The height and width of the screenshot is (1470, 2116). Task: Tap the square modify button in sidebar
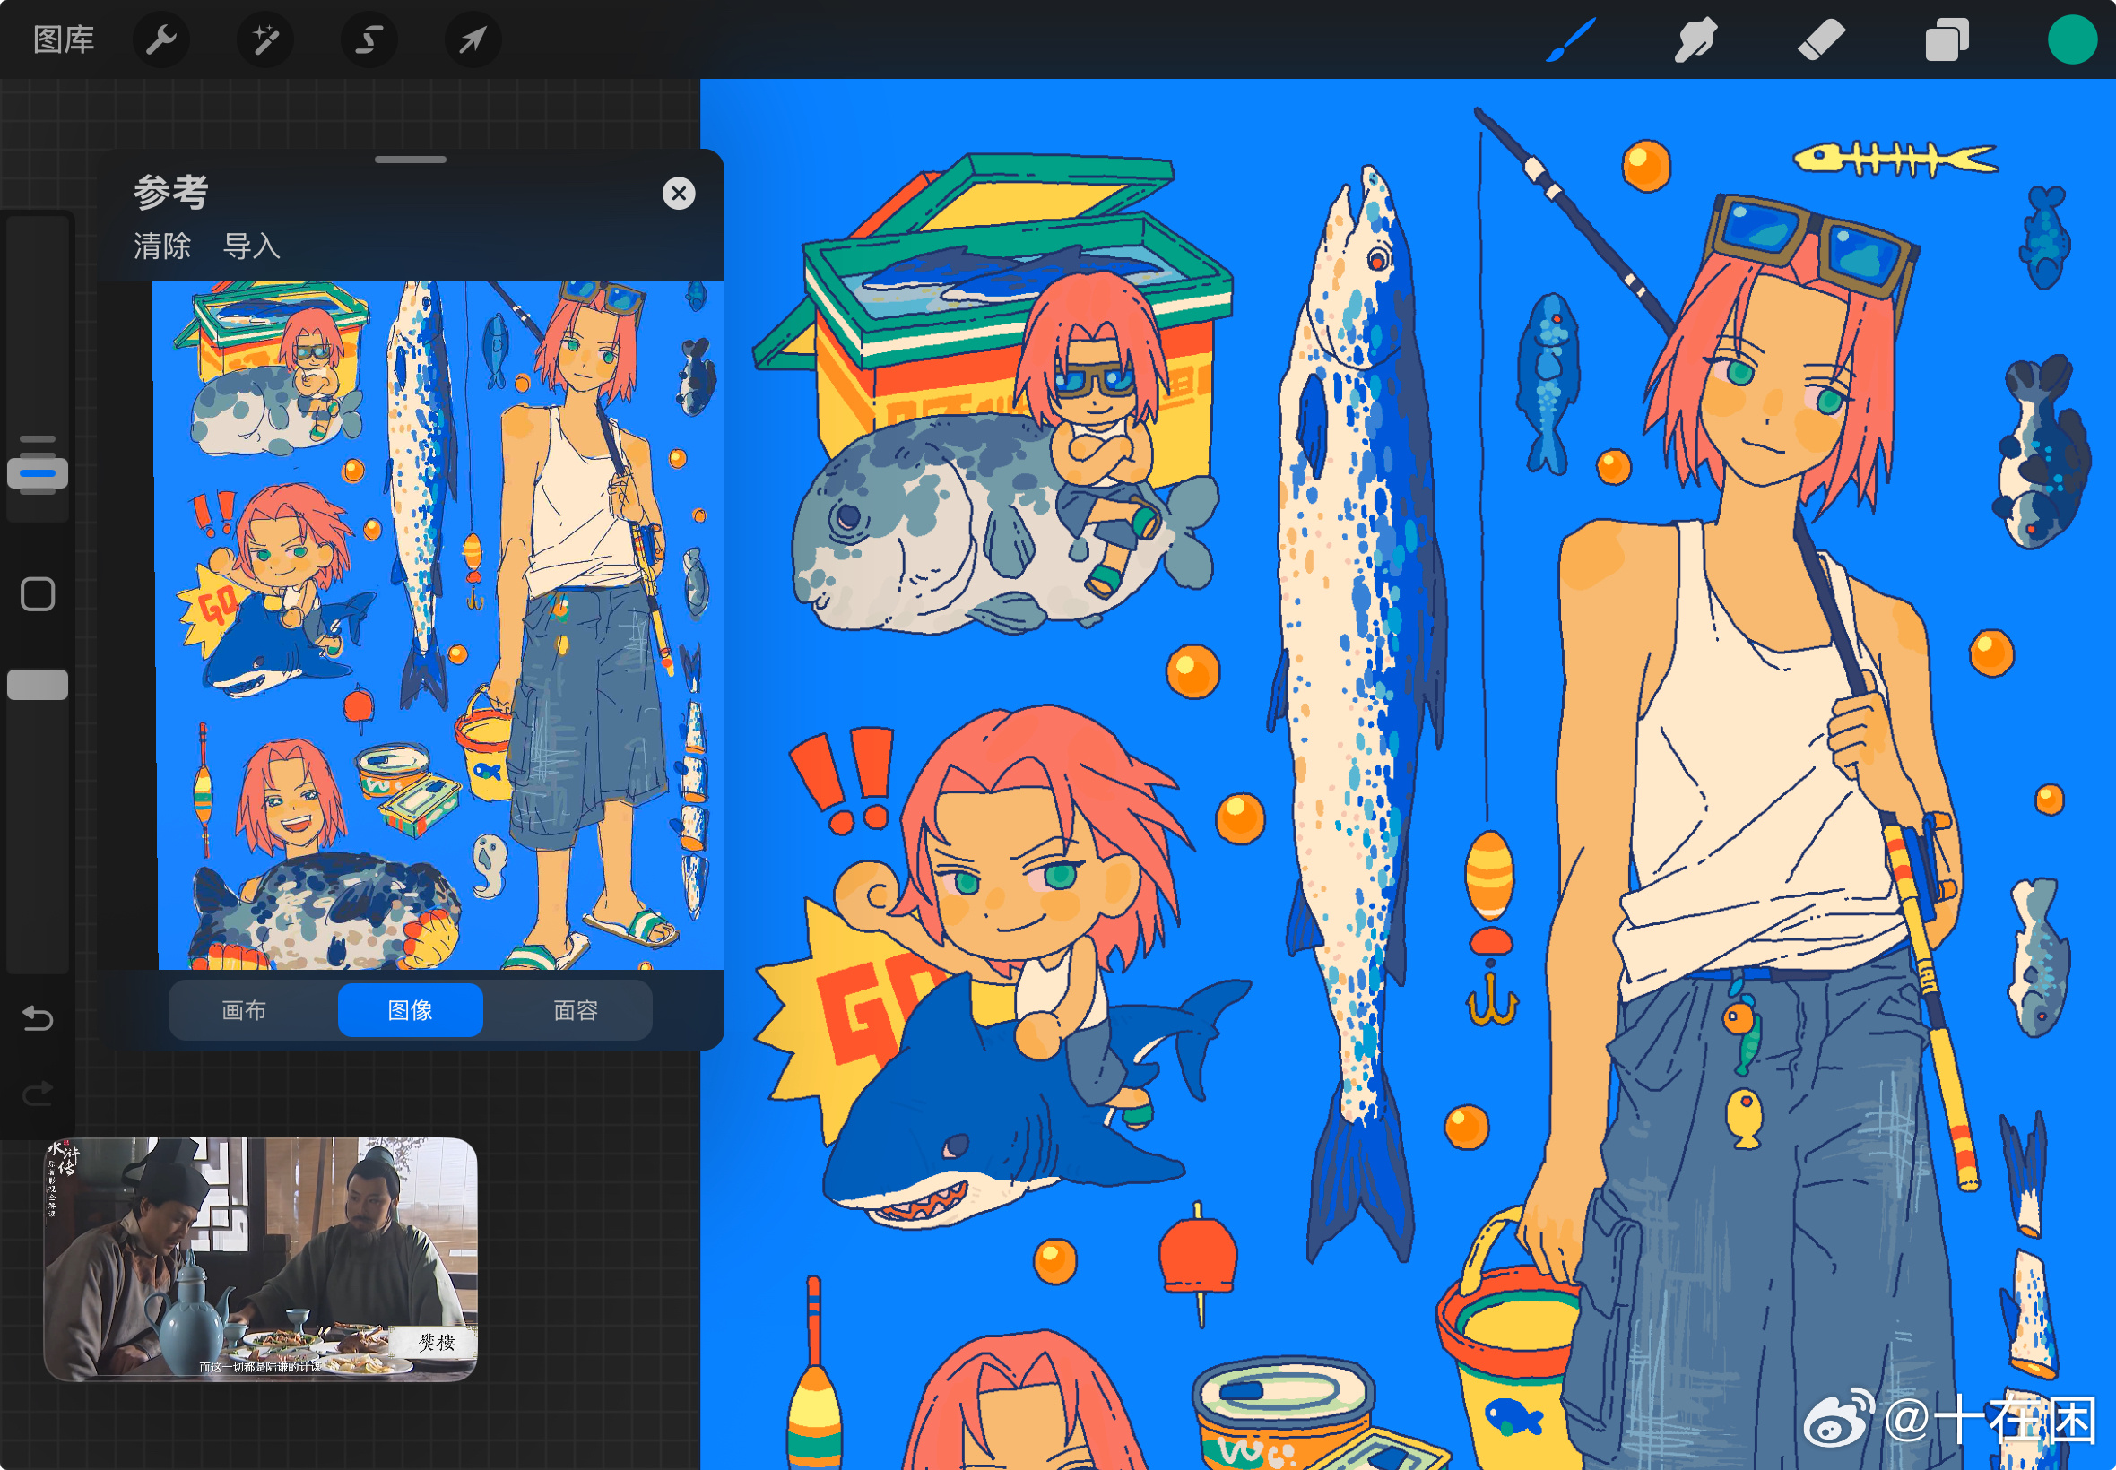38,594
